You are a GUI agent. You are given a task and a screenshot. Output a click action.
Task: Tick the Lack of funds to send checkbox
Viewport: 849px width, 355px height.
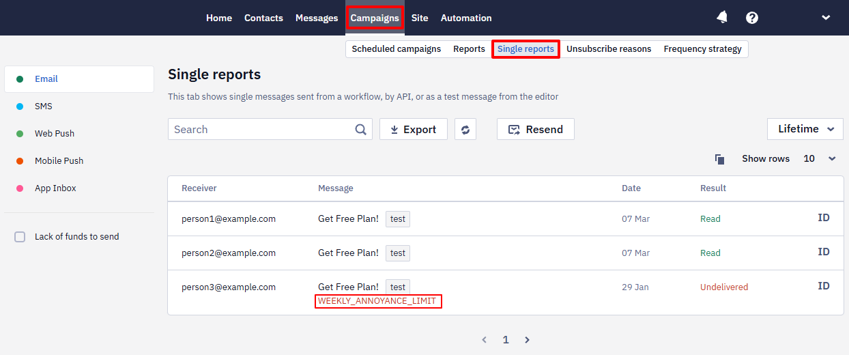(20, 237)
